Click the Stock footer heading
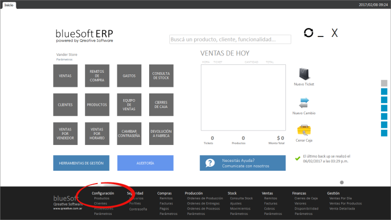391x220 pixels. coord(232,193)
